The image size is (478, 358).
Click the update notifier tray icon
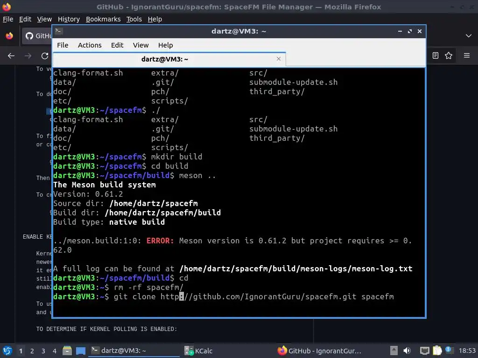[x=449, y=350]
